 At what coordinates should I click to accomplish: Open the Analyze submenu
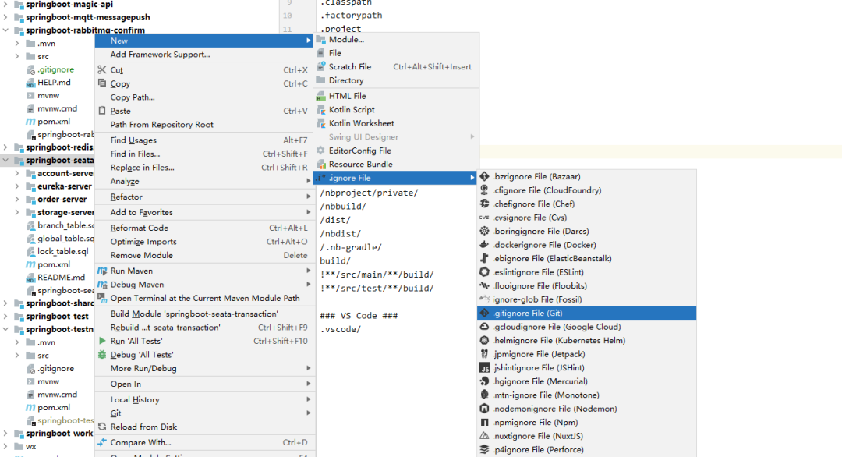point(204,182)
